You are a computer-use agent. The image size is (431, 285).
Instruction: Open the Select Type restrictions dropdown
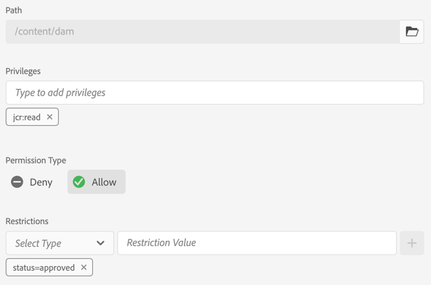(x=60, y=243)
